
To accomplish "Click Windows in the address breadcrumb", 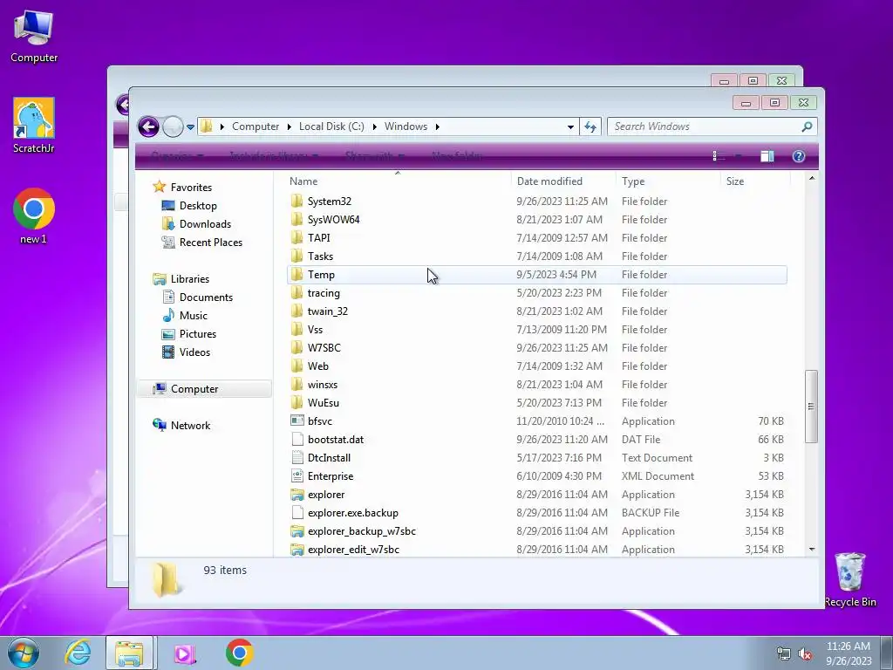I will point(406,126).
